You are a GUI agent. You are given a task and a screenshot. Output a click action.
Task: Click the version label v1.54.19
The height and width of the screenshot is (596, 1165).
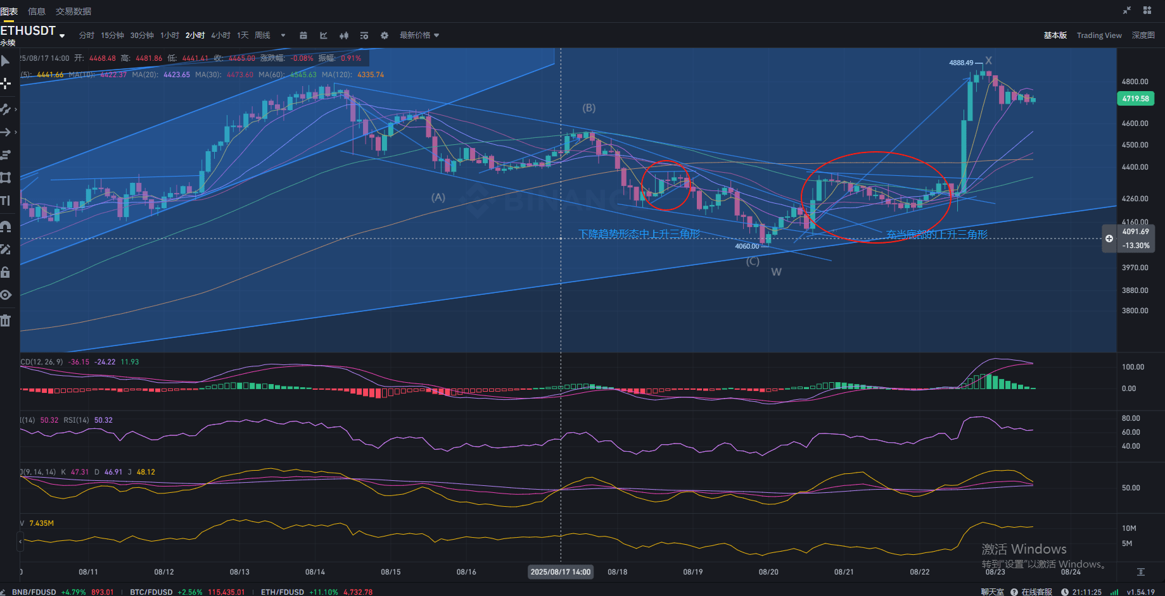(1141, 592)
